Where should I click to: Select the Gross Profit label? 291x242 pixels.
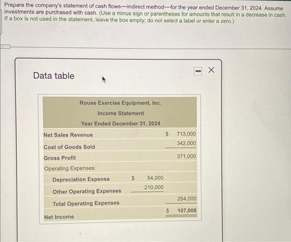click(60, 158)
